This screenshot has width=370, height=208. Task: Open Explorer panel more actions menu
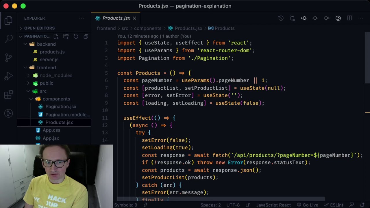82,18
